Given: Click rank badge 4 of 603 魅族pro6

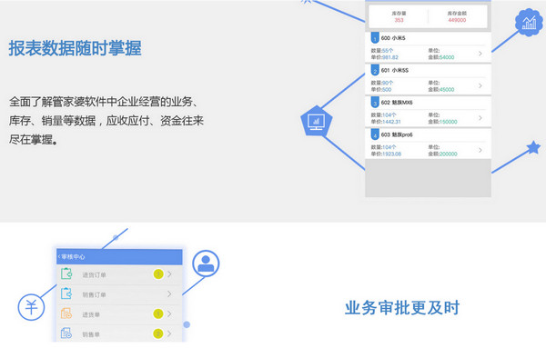Looking at the screenshot, I should [375, 134].
